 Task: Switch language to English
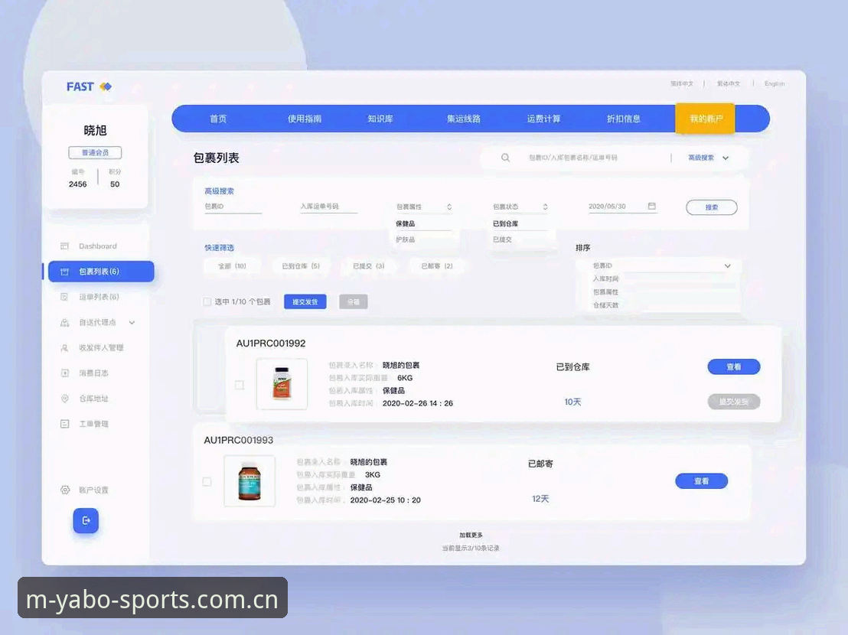(775, 83)
